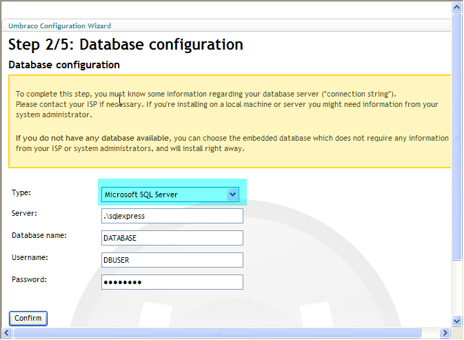464x340 pixels.
Task: Click the 'If you do not have any database available' text
Action: pyautogui.click(x=92, y=138)
